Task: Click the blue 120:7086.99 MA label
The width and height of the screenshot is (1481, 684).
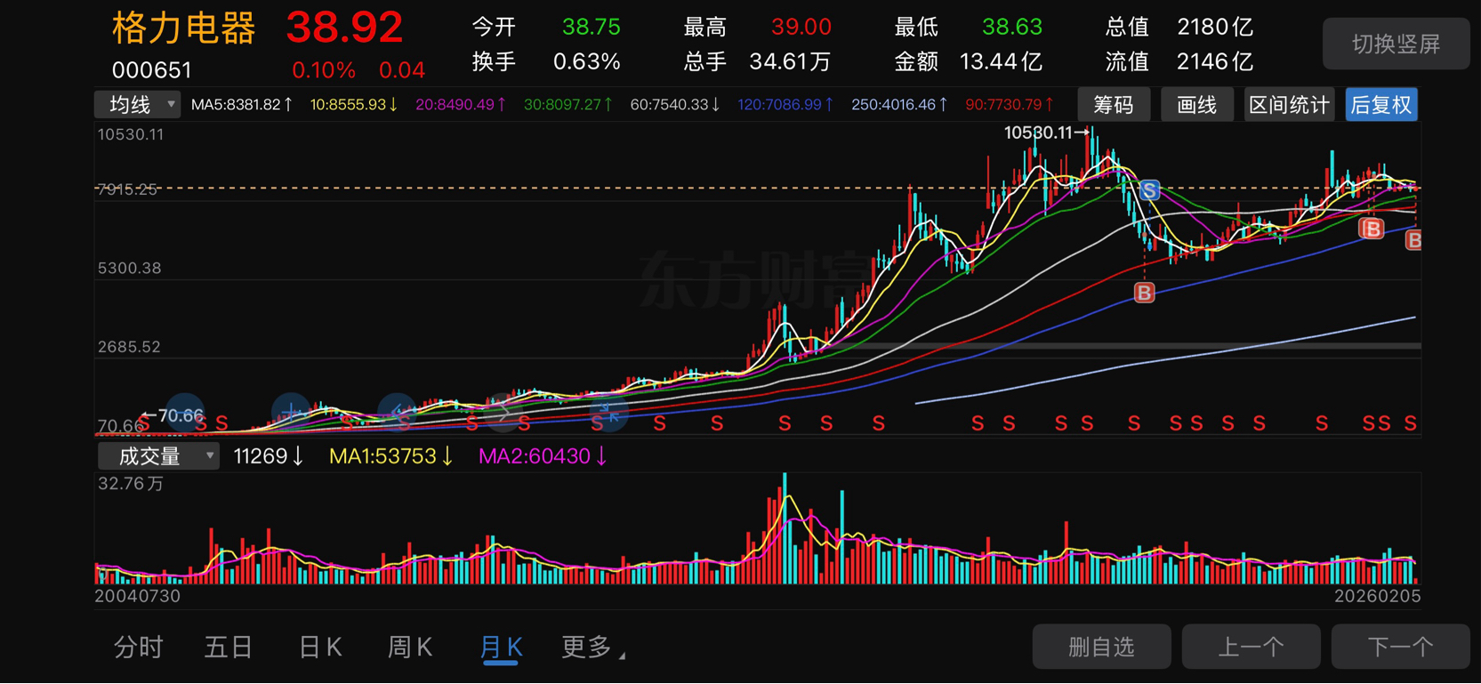Action: tap(785, 105)
